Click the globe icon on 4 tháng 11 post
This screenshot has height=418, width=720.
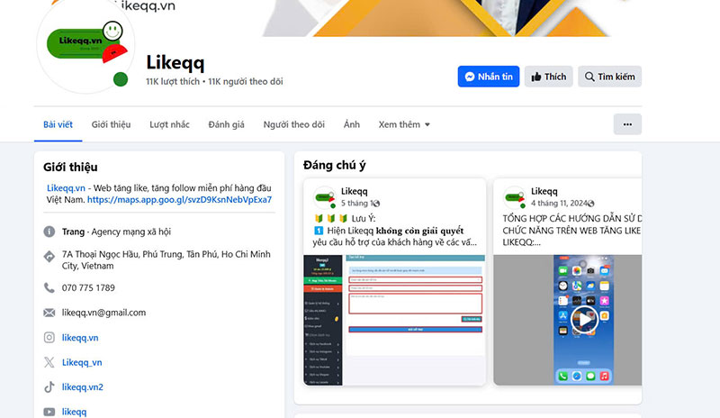[x=591, y=204]
